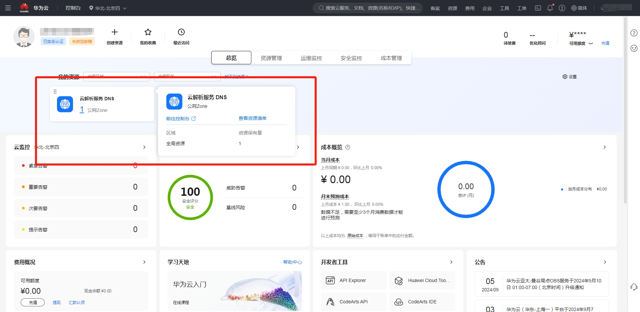Click 前往控制台 in DNS popup
The height and width of the screenshot is (312, 640).
coord(181,119)
